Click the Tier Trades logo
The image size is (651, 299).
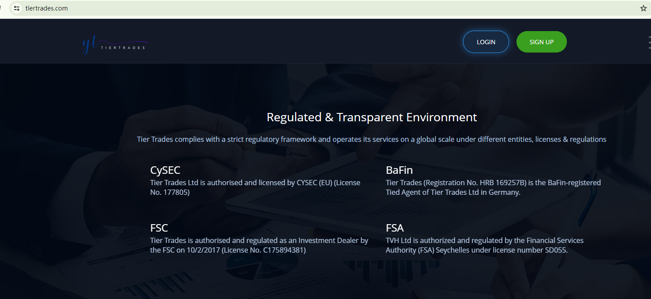point(115,45)
